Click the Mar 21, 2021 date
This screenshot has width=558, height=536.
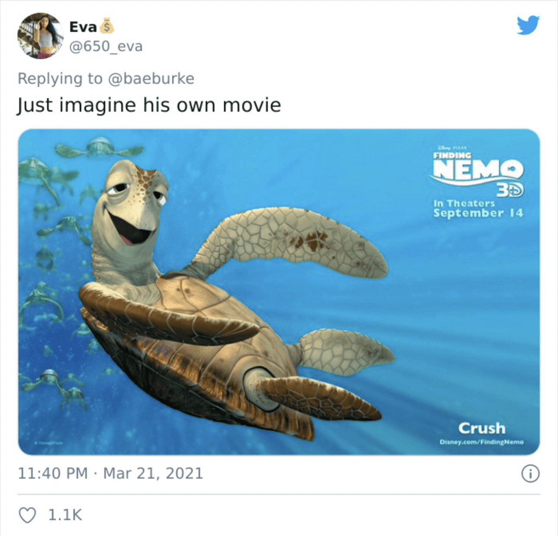pyautogui.click(x=153, y=473)
